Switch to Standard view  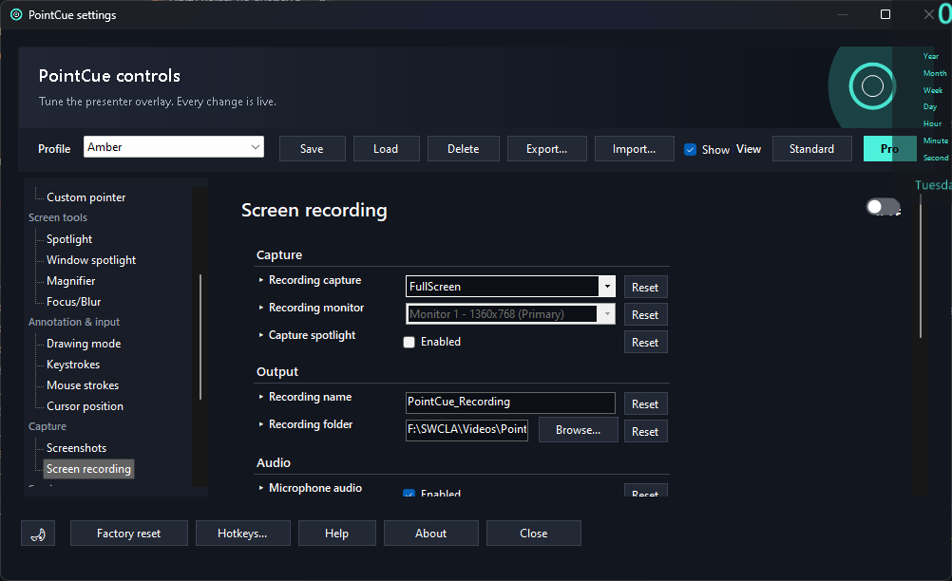(811, 149)
